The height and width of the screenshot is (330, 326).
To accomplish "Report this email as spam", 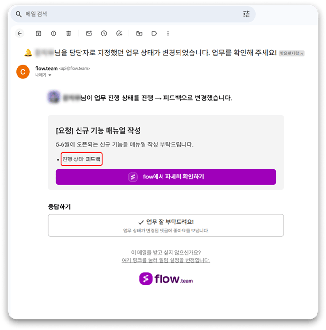I will [x=54, y=33].
